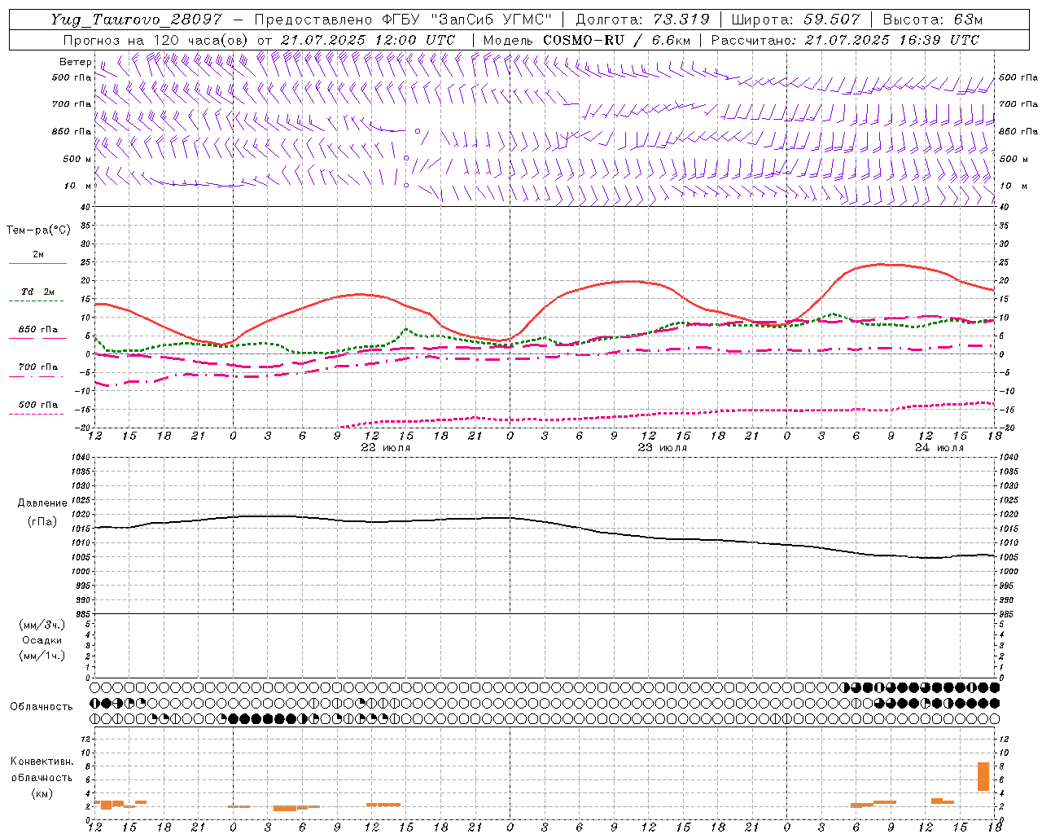Click the forecast start time '21.07.2025 12:00 UTC'
This screenshot has height=834, width=1042.
pos(368,40)
